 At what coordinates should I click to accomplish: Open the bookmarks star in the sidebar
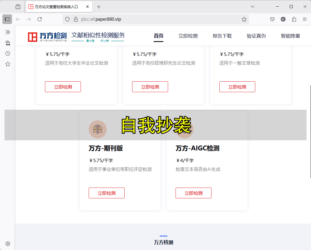tap(8, 64)
